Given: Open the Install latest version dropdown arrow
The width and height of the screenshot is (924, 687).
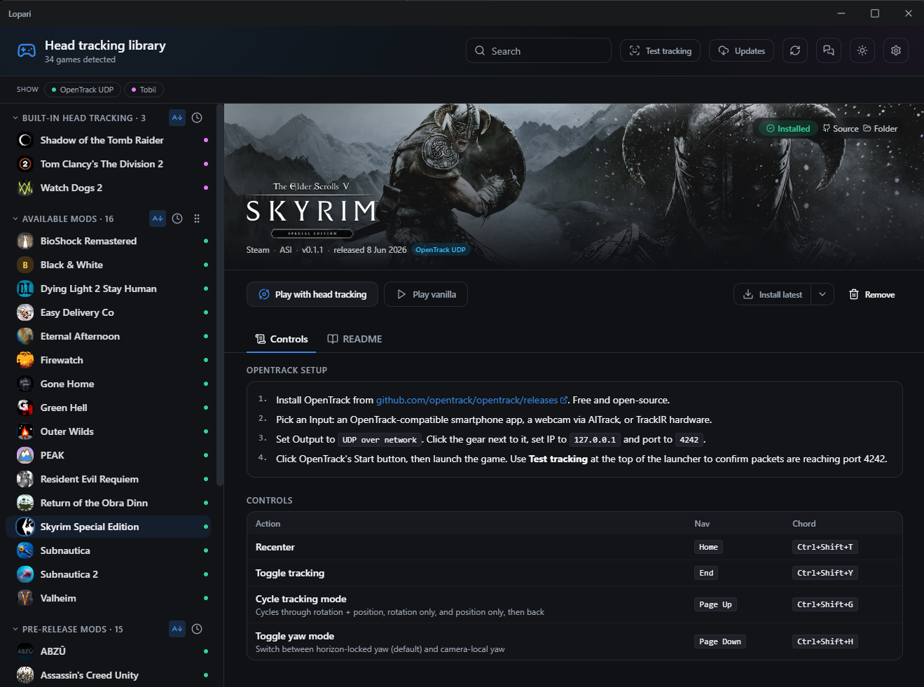Looking at the screenshot, I should click(822, 294).
